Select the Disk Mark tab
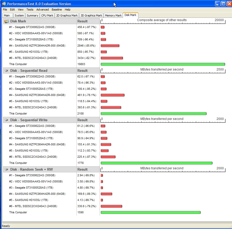232x229 pixels. click(x=130, y=15)
